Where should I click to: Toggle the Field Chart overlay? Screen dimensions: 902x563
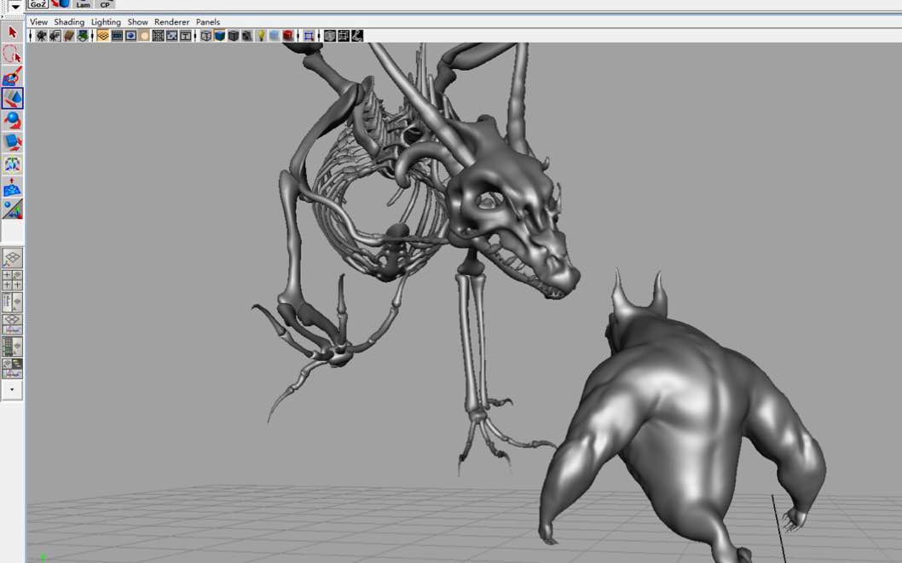pyautogui.click(x=159, y=36)
